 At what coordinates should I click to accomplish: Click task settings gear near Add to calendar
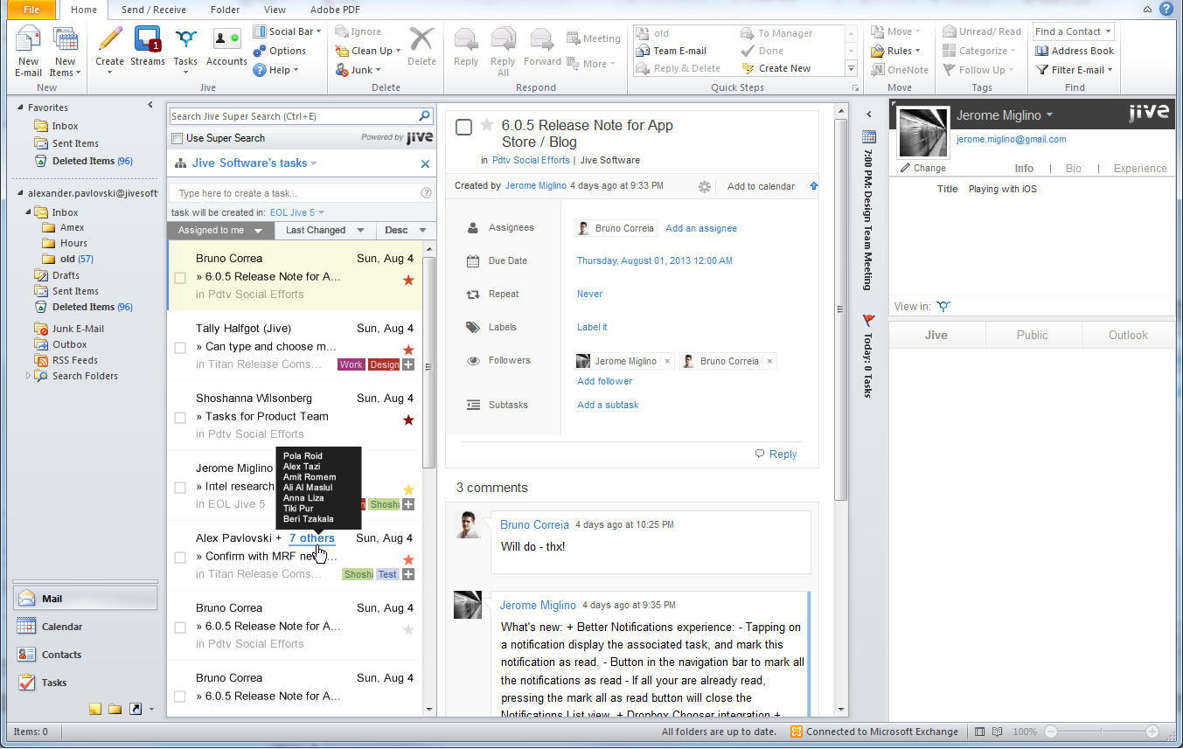[705, 186]
